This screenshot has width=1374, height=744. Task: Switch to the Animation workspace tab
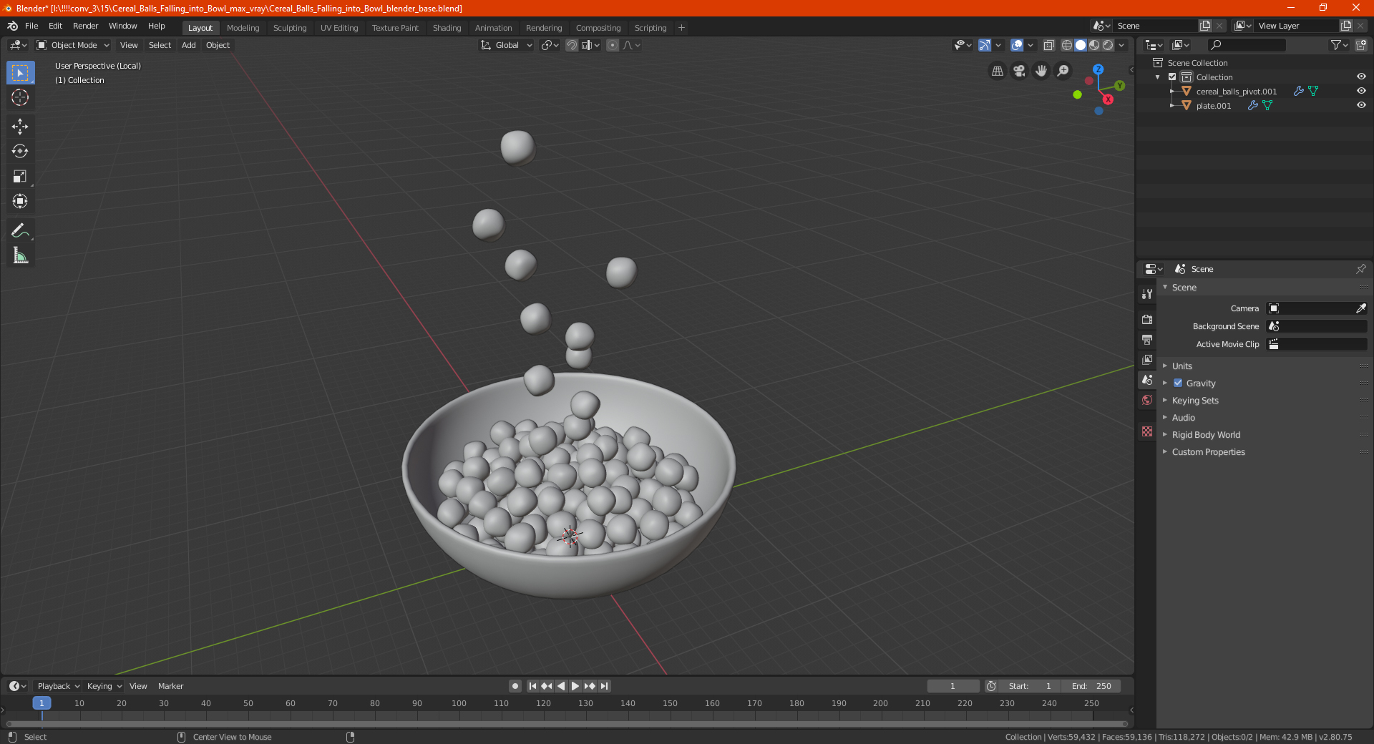click(x=493, y=28)
